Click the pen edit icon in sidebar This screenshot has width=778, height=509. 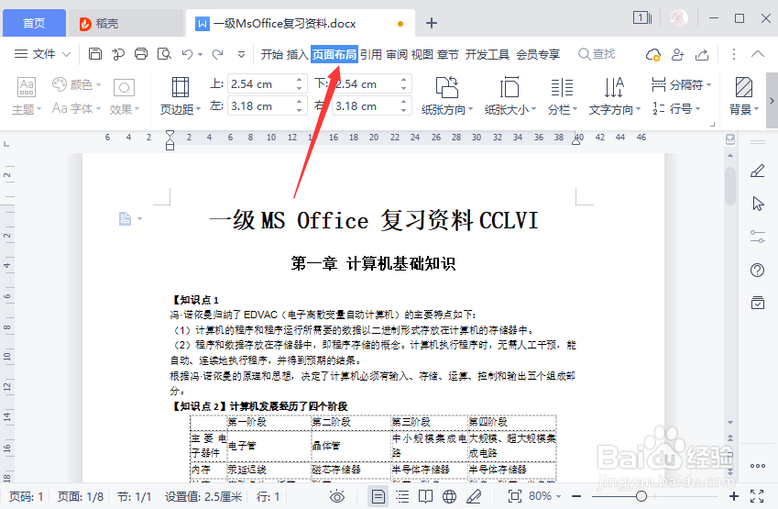coord(758,172)
